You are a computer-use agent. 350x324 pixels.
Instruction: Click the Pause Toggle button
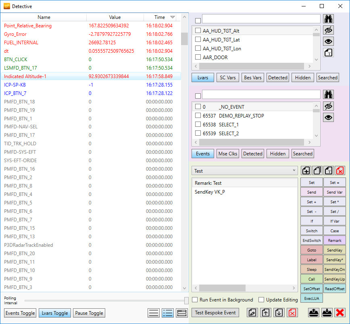click(x=89, y=313)
